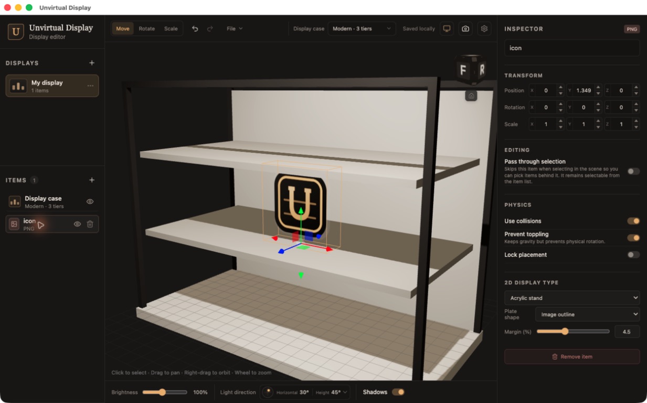Click the items count badge '1'
This screenshot has height=403, width=647.
point(34,180)
